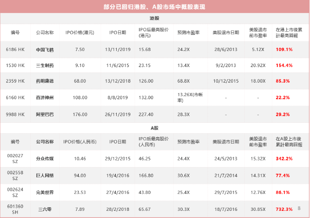Select stock code 6160 HK
The image size is (310, 218).
15,98
